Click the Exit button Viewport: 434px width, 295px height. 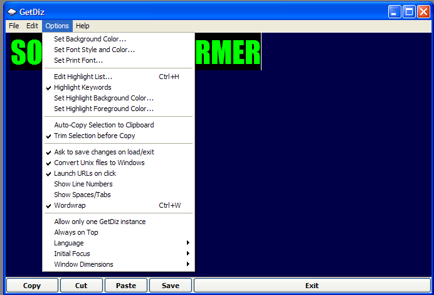point(312,286)
